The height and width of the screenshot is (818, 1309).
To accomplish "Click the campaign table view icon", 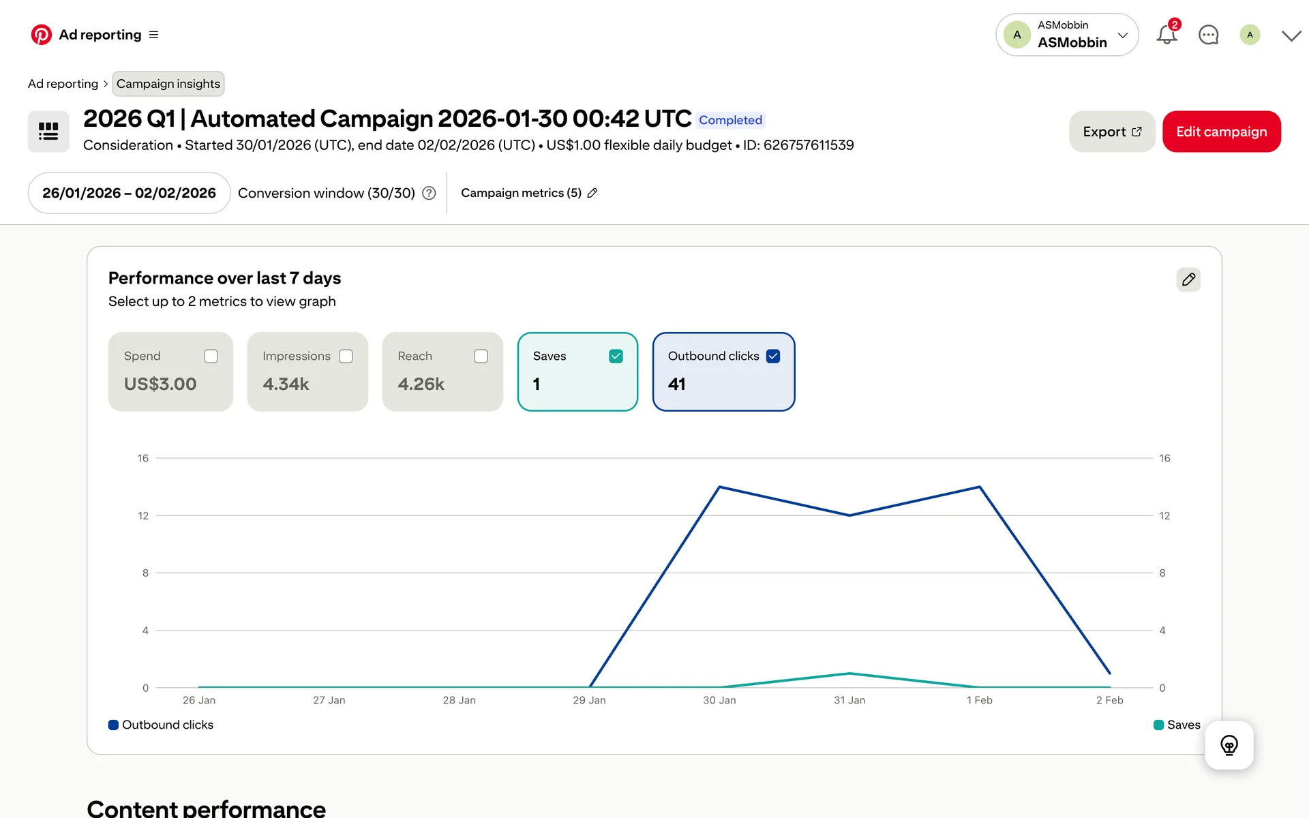I will pyautogui.click(x=48, y=132).
